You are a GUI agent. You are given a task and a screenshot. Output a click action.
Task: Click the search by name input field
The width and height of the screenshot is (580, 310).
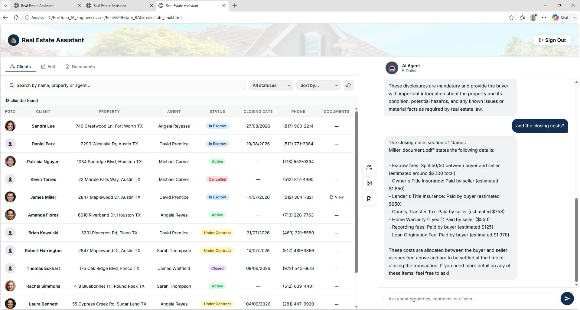(125, 85)
